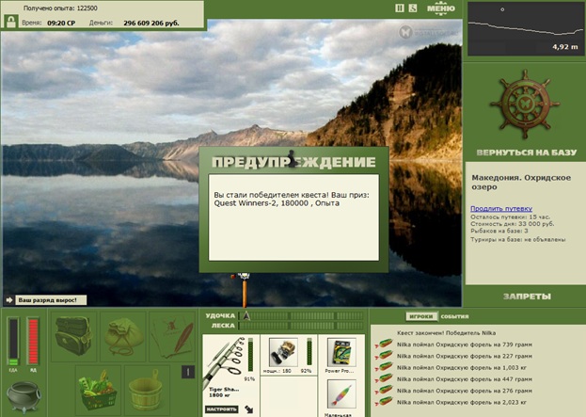Select the fishing reel thumbnail
Screen dimensions: 586x417
tap(283, 353)
